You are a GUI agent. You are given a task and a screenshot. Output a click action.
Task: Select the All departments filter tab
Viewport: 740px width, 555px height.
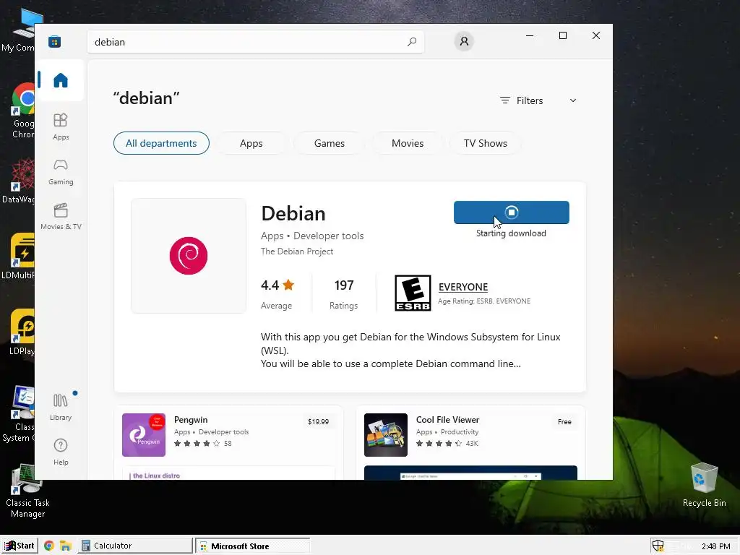161,143
